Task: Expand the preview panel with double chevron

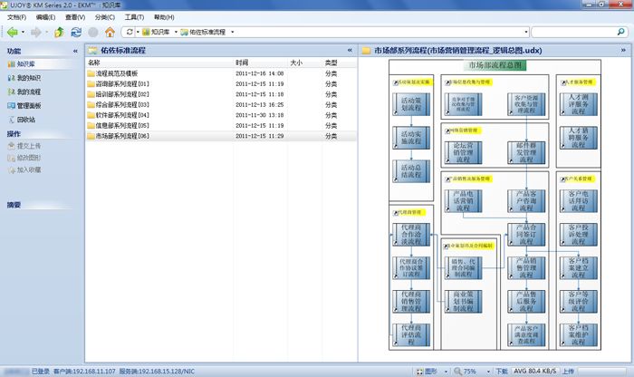Action: [623, 50]
